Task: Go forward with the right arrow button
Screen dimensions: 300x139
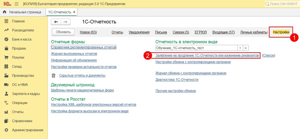Action: pos(65,22)
